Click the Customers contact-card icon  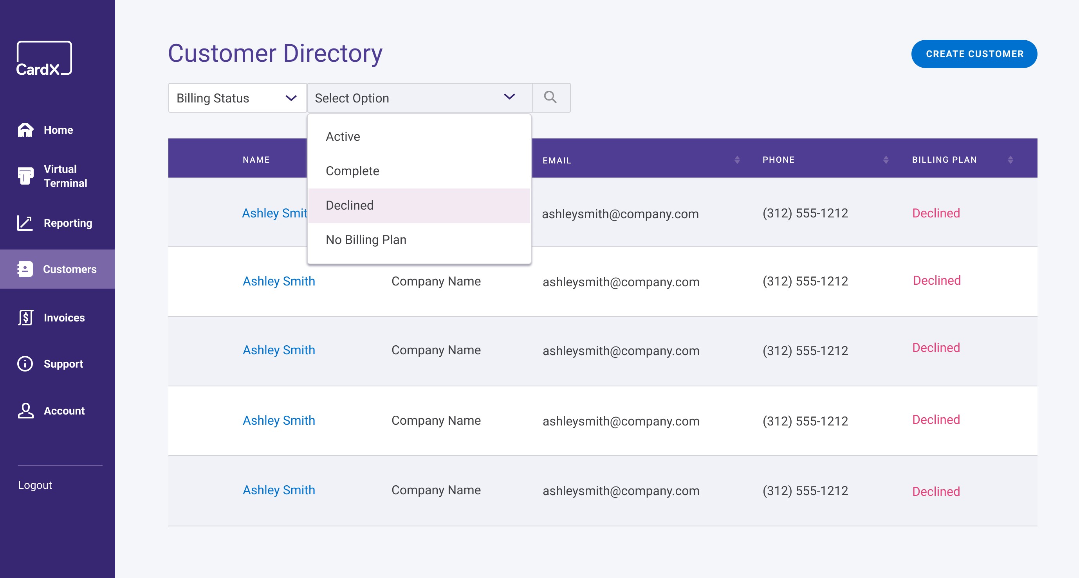(25, 269)
